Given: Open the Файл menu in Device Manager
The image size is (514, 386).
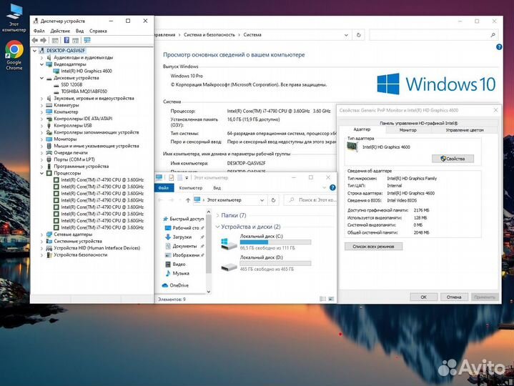Looking at the screenshot, I should [x=39, y=31].
